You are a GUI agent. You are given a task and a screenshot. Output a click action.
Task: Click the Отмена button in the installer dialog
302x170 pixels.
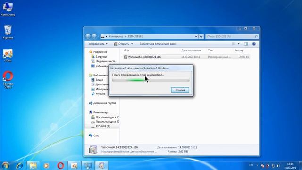pos(180,90)
